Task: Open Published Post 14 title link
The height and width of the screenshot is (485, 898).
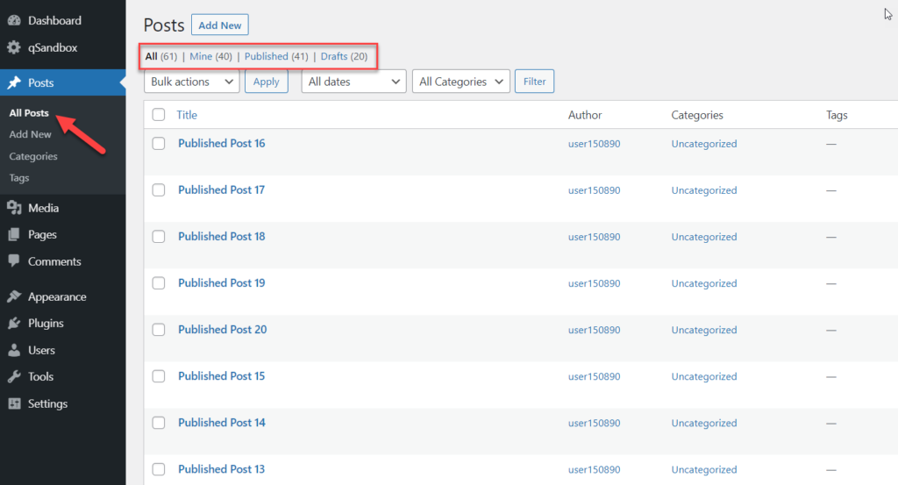Action: (x=222, y=423)
